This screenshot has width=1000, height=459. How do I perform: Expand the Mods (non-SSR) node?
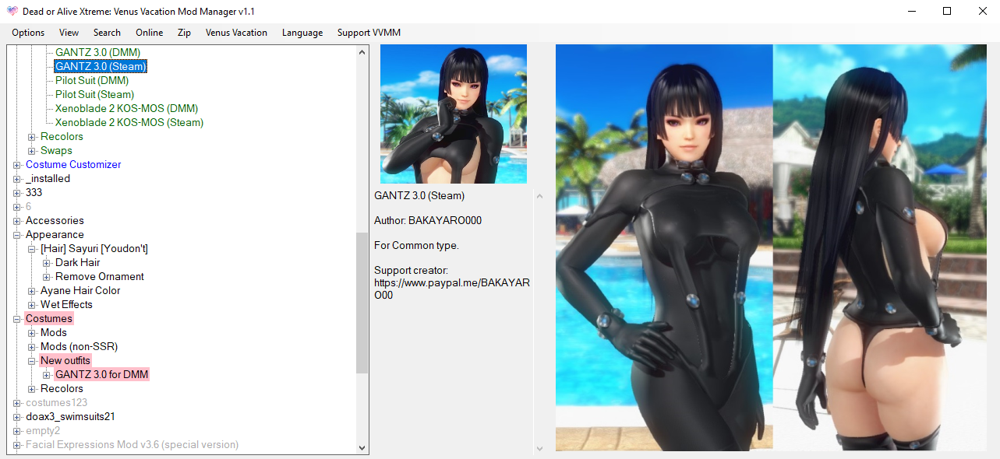[x=32, y=347]
